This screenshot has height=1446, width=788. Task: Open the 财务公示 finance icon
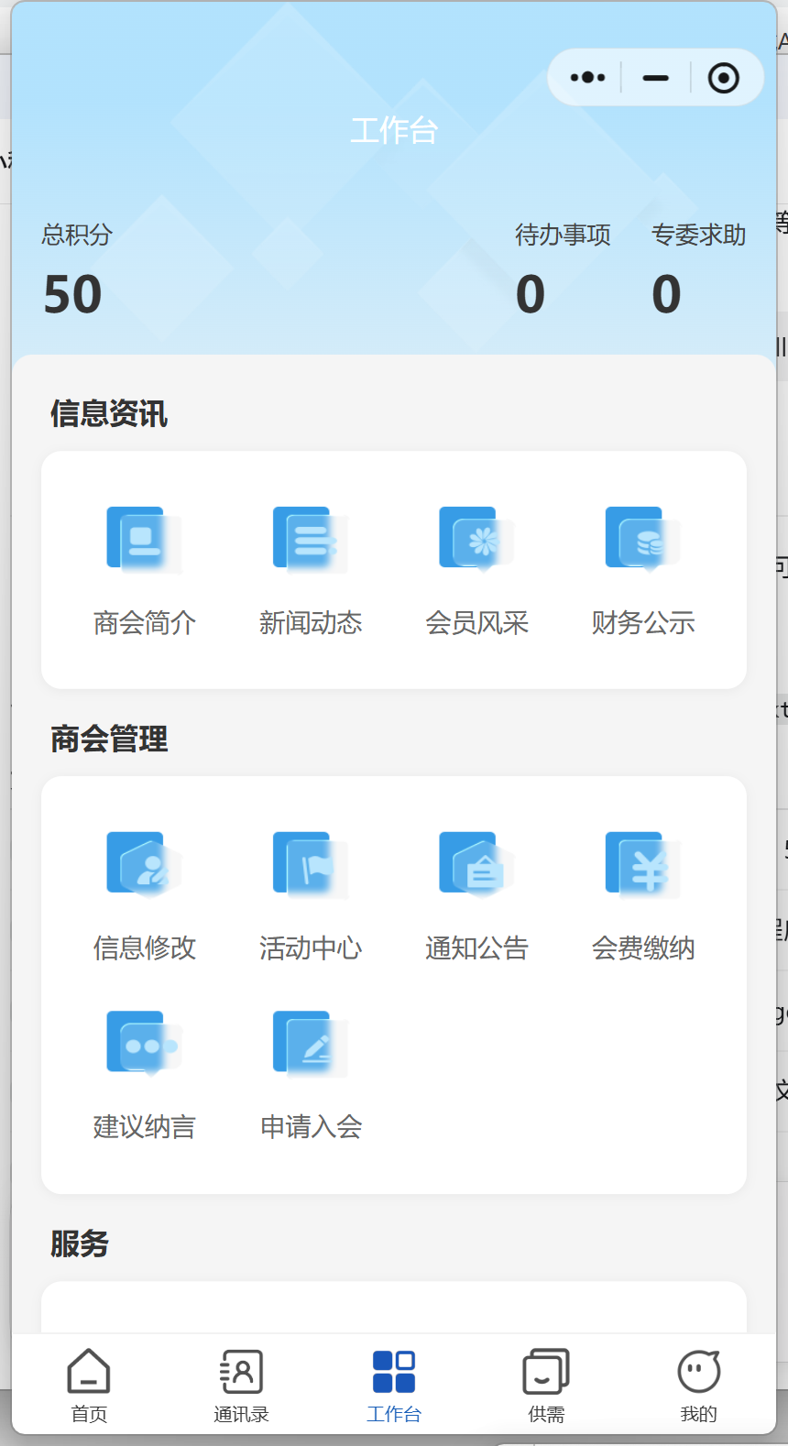pos(643,540)
